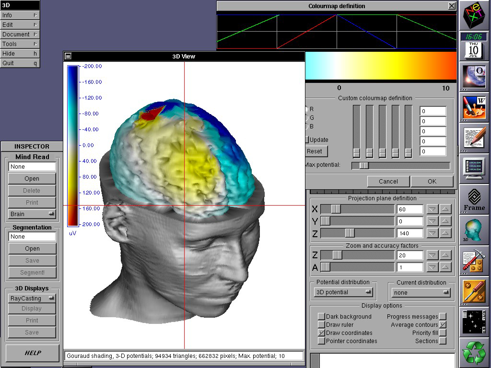Select the Edit menu item

coord(20,25)
